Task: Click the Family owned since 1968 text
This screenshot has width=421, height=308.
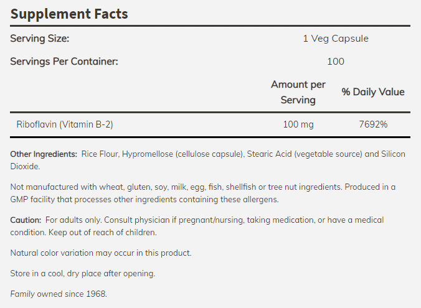Action: 59,294
